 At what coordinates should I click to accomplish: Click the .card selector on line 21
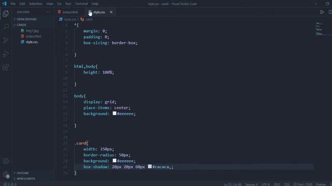tap(81, 143)
